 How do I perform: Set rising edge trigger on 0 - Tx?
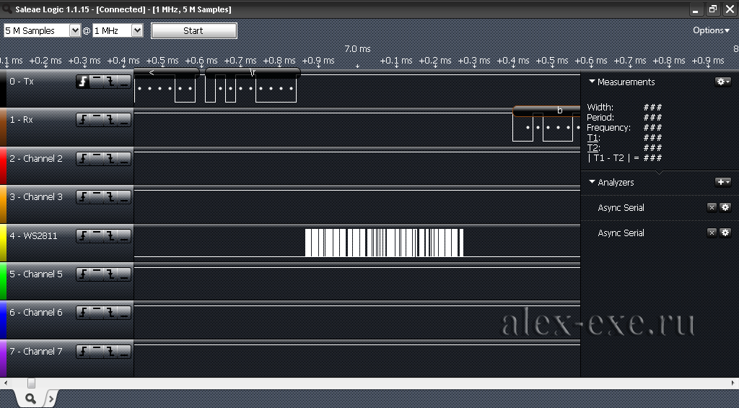click(83, 82)
